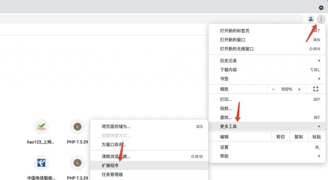The height and width of the screenshot is (180, 328).
Task: Open the Chrome three-dot menu button
Action: pos(321,19)
